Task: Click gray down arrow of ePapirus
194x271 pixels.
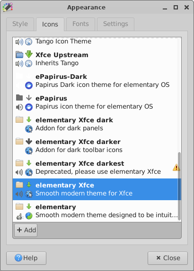Action: point(29,98)
